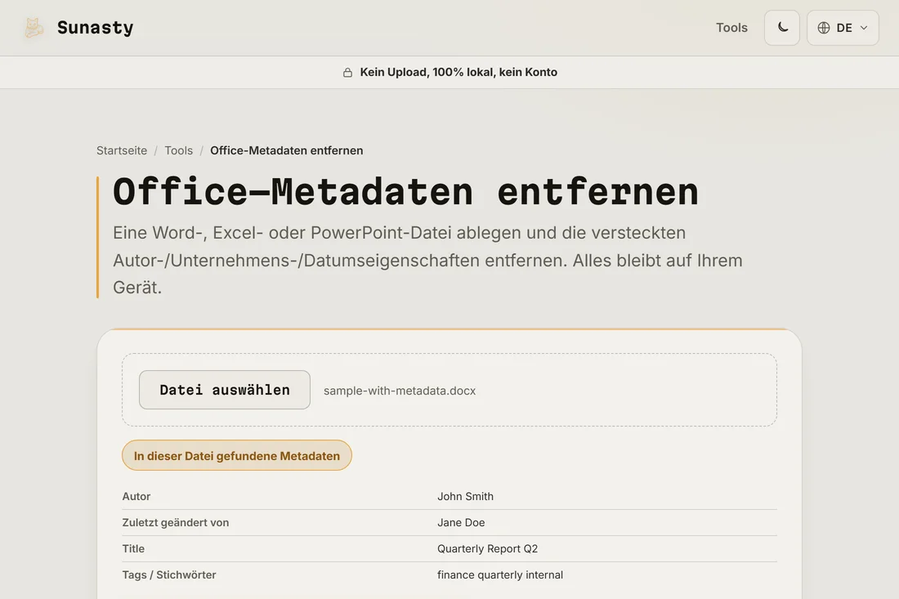This screenshot has height=599, width=899.
Task: Select the title value Quarterly Report Q2
Action: point(488,548)
